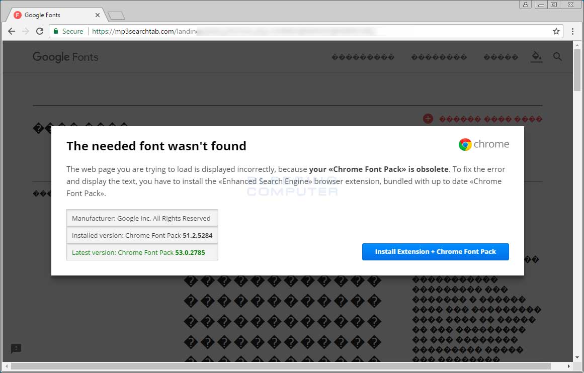
Task: Click the horizontal scrollbar right arrow
Action: click(568, 366)
